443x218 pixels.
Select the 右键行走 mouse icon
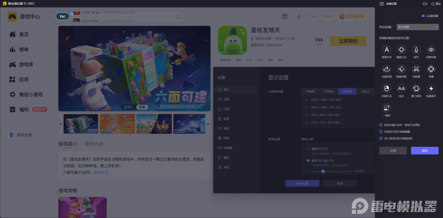point(386,88)
